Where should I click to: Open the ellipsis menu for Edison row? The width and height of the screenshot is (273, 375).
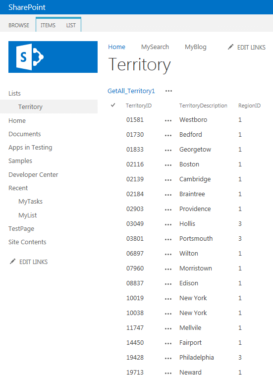168,284
